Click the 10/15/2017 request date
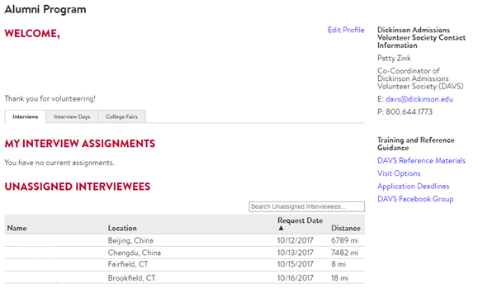This screenshot has width=478, height=303. [x=295, y=264]
